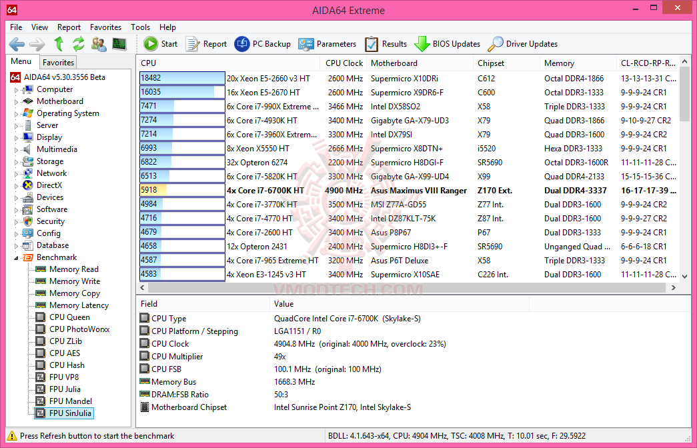Screen dimensions: 697x448
Task: Sort by the CPU Clock column header
Action: click(343, 63)
